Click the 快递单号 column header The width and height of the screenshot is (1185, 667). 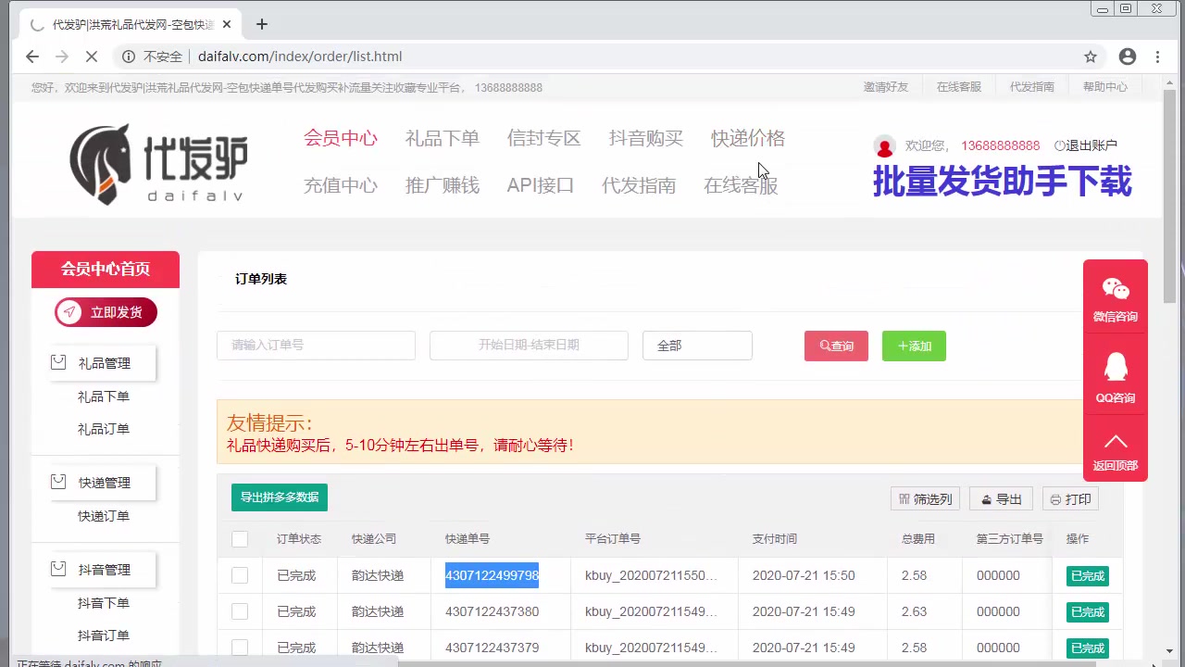pyautogui.click(x=468, y=539)
